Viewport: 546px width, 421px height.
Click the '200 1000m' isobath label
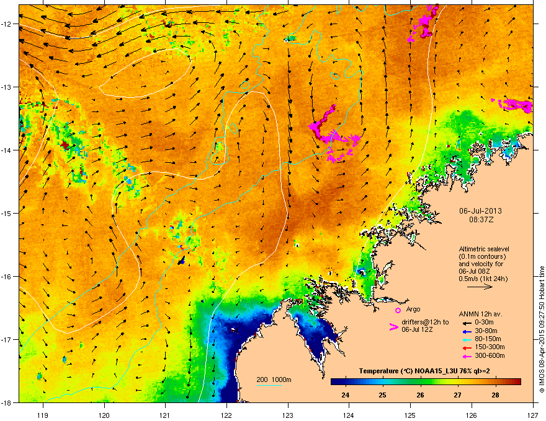click(x=274, y=380)
